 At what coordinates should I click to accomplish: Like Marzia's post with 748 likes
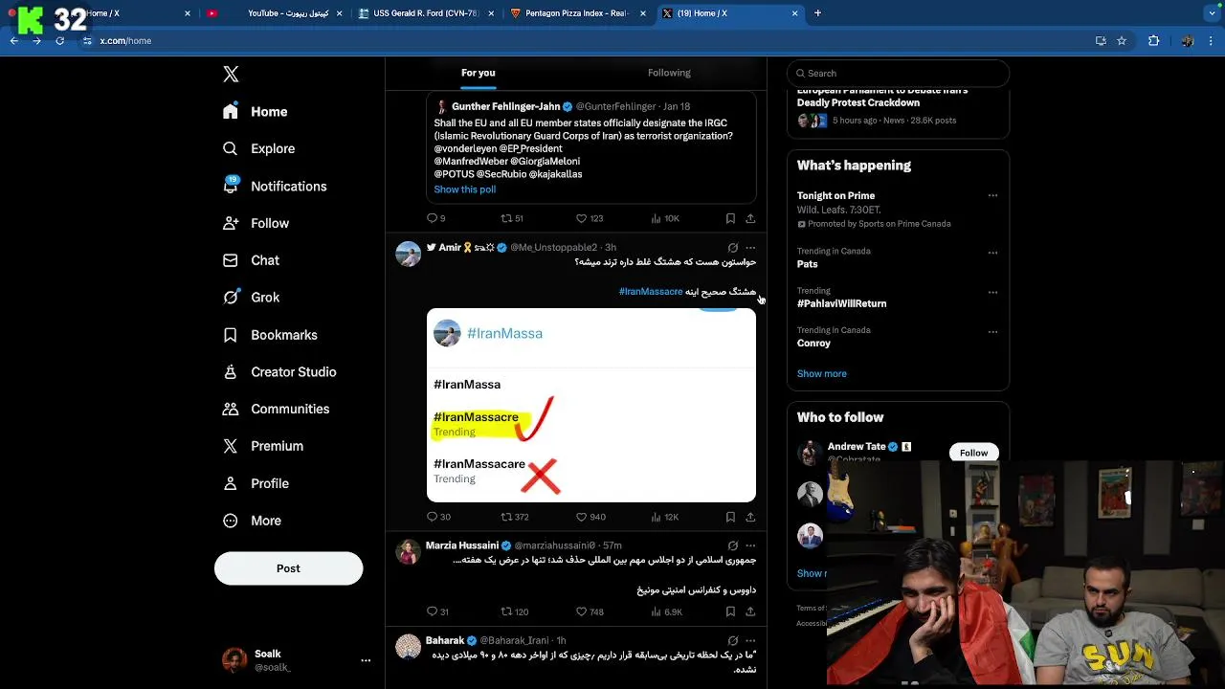590,611
